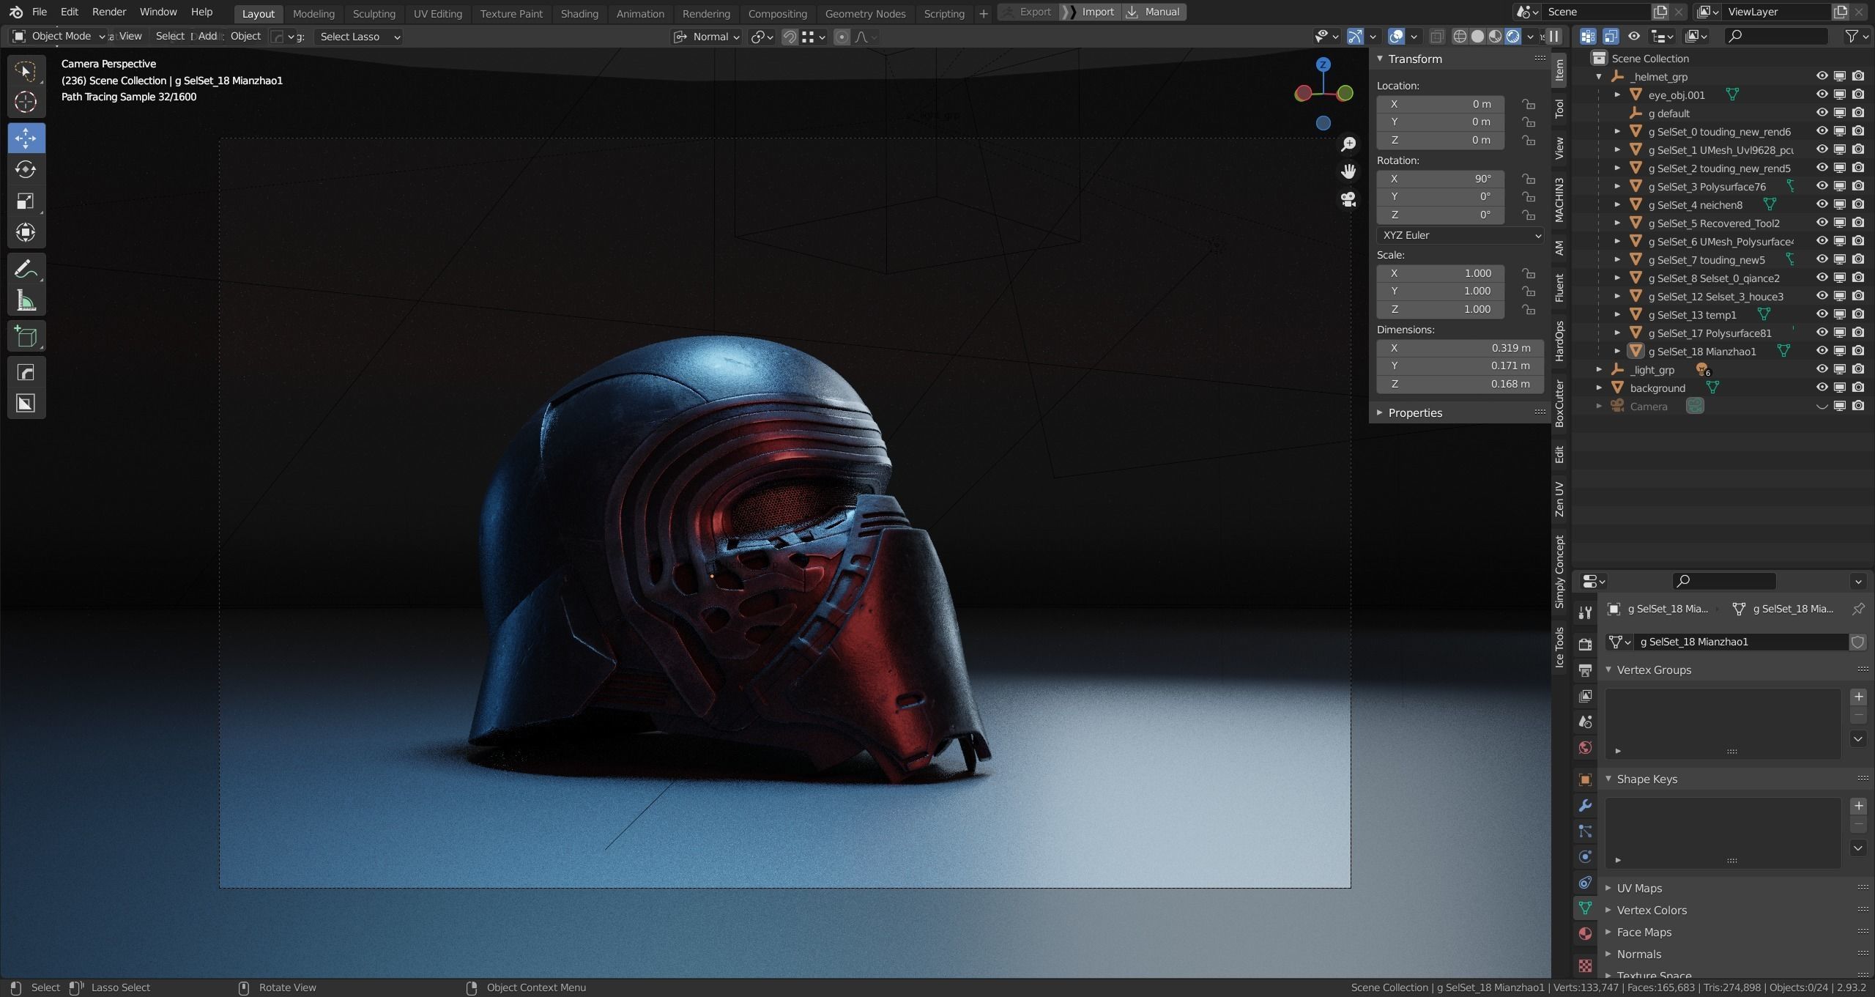The width and height of the screenshot is (1875, 997).
Task: Pause the viewport render preview
Action: [x=1553, y=37]
